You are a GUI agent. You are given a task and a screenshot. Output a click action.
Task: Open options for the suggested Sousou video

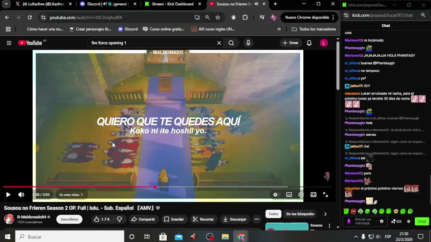(329, 226)
